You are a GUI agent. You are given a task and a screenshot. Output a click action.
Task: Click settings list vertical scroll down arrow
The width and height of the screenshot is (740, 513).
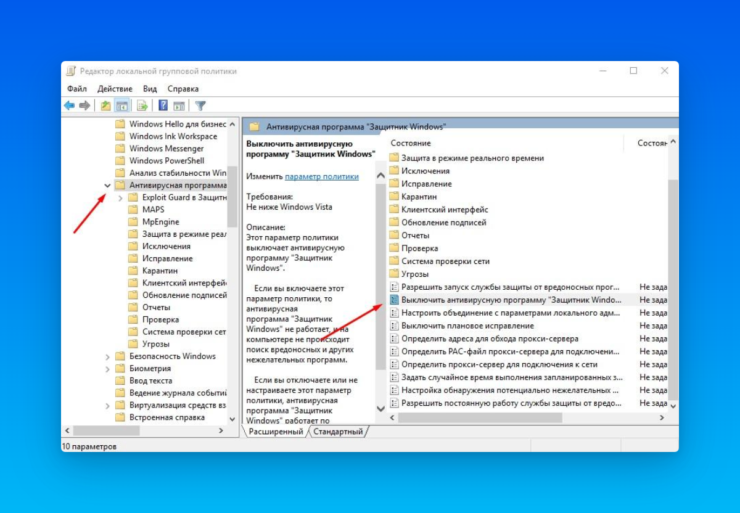tap(673, 406)
